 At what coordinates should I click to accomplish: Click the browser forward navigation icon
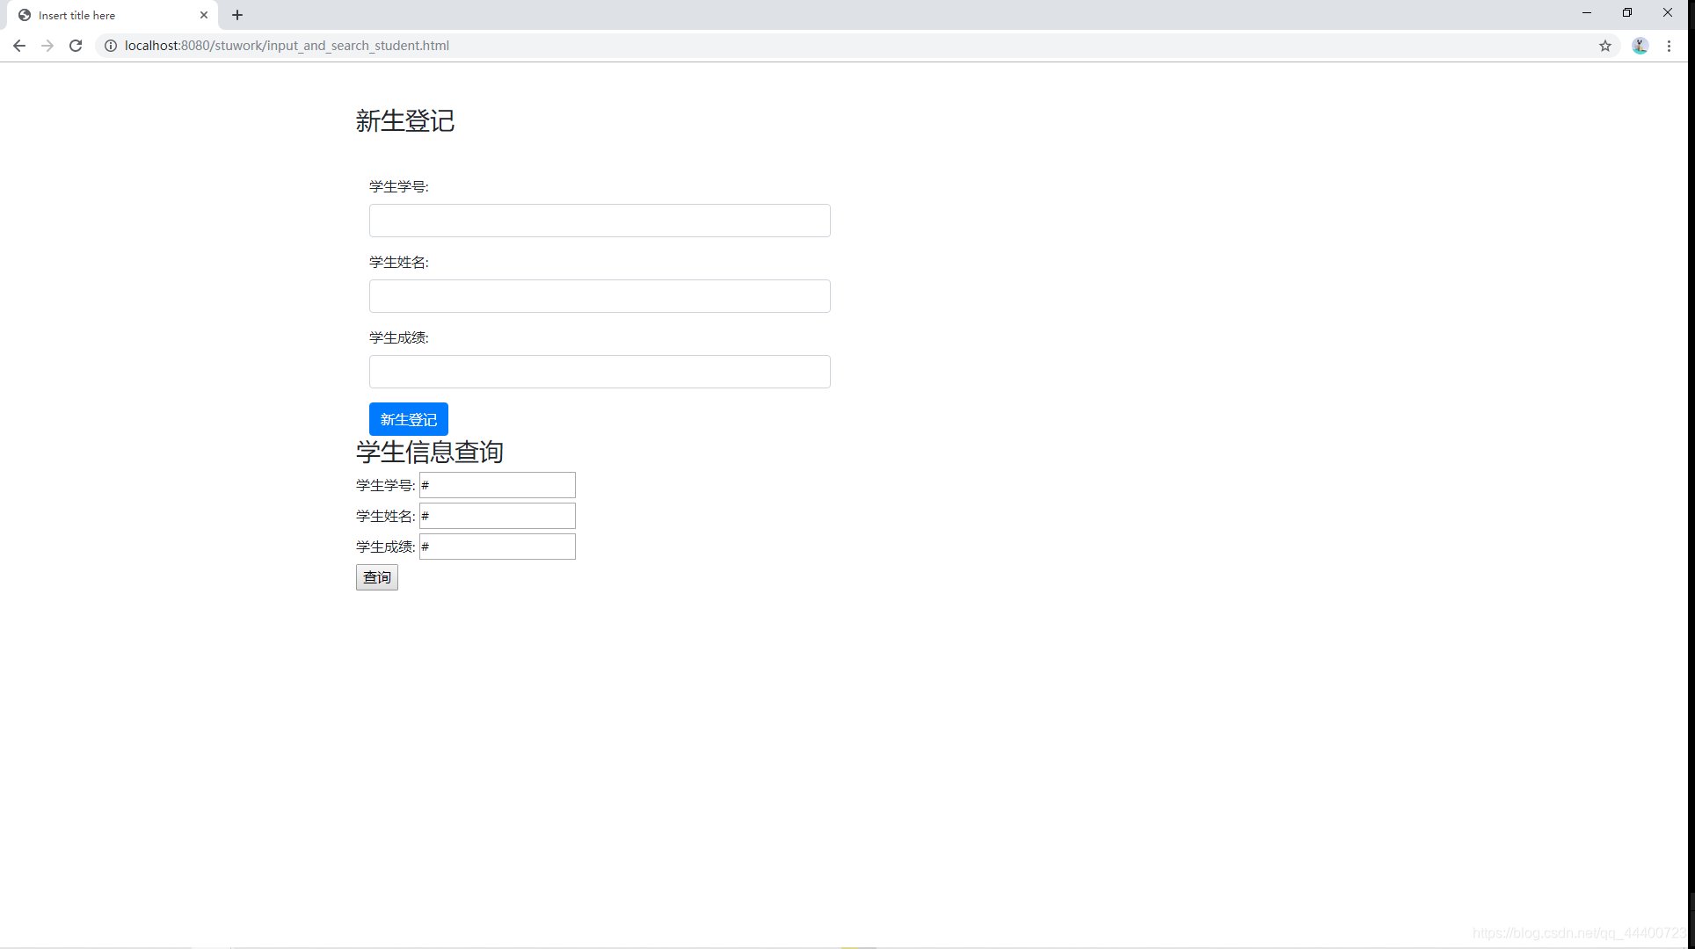point(47,44)
